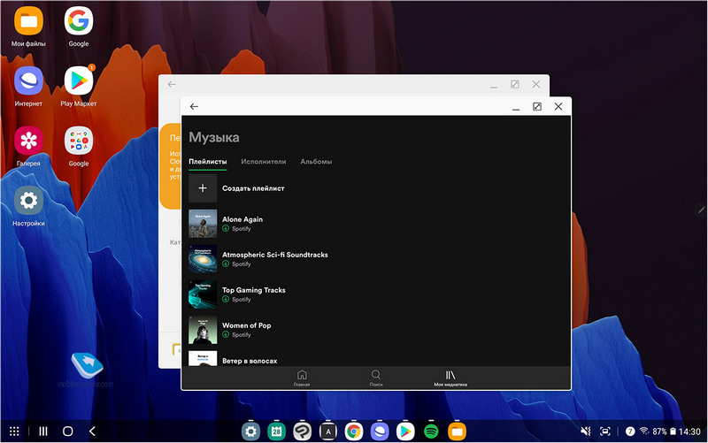Open the apps grid in taskbar
The width and height of the screenshot is (708, 443).
[14, 432]
